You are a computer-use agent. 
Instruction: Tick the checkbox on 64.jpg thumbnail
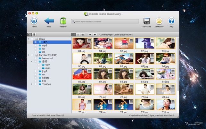pos(89,40)
